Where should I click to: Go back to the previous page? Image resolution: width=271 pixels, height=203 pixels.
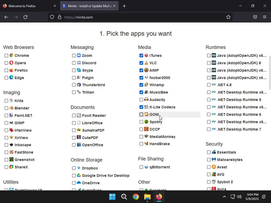click(6, 17)
